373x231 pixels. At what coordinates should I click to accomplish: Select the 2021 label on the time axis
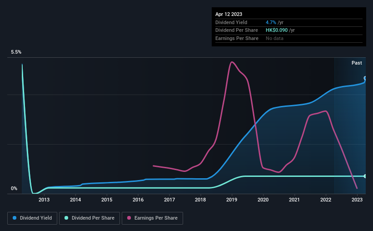(x=294, y=200)
